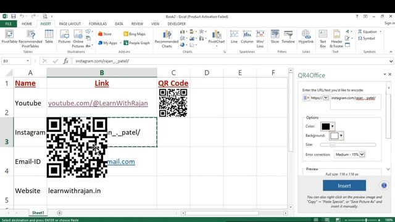Insert a Column sparkline
The height and width of the screenshot is (222, 395).
click(x=247, y=37)
